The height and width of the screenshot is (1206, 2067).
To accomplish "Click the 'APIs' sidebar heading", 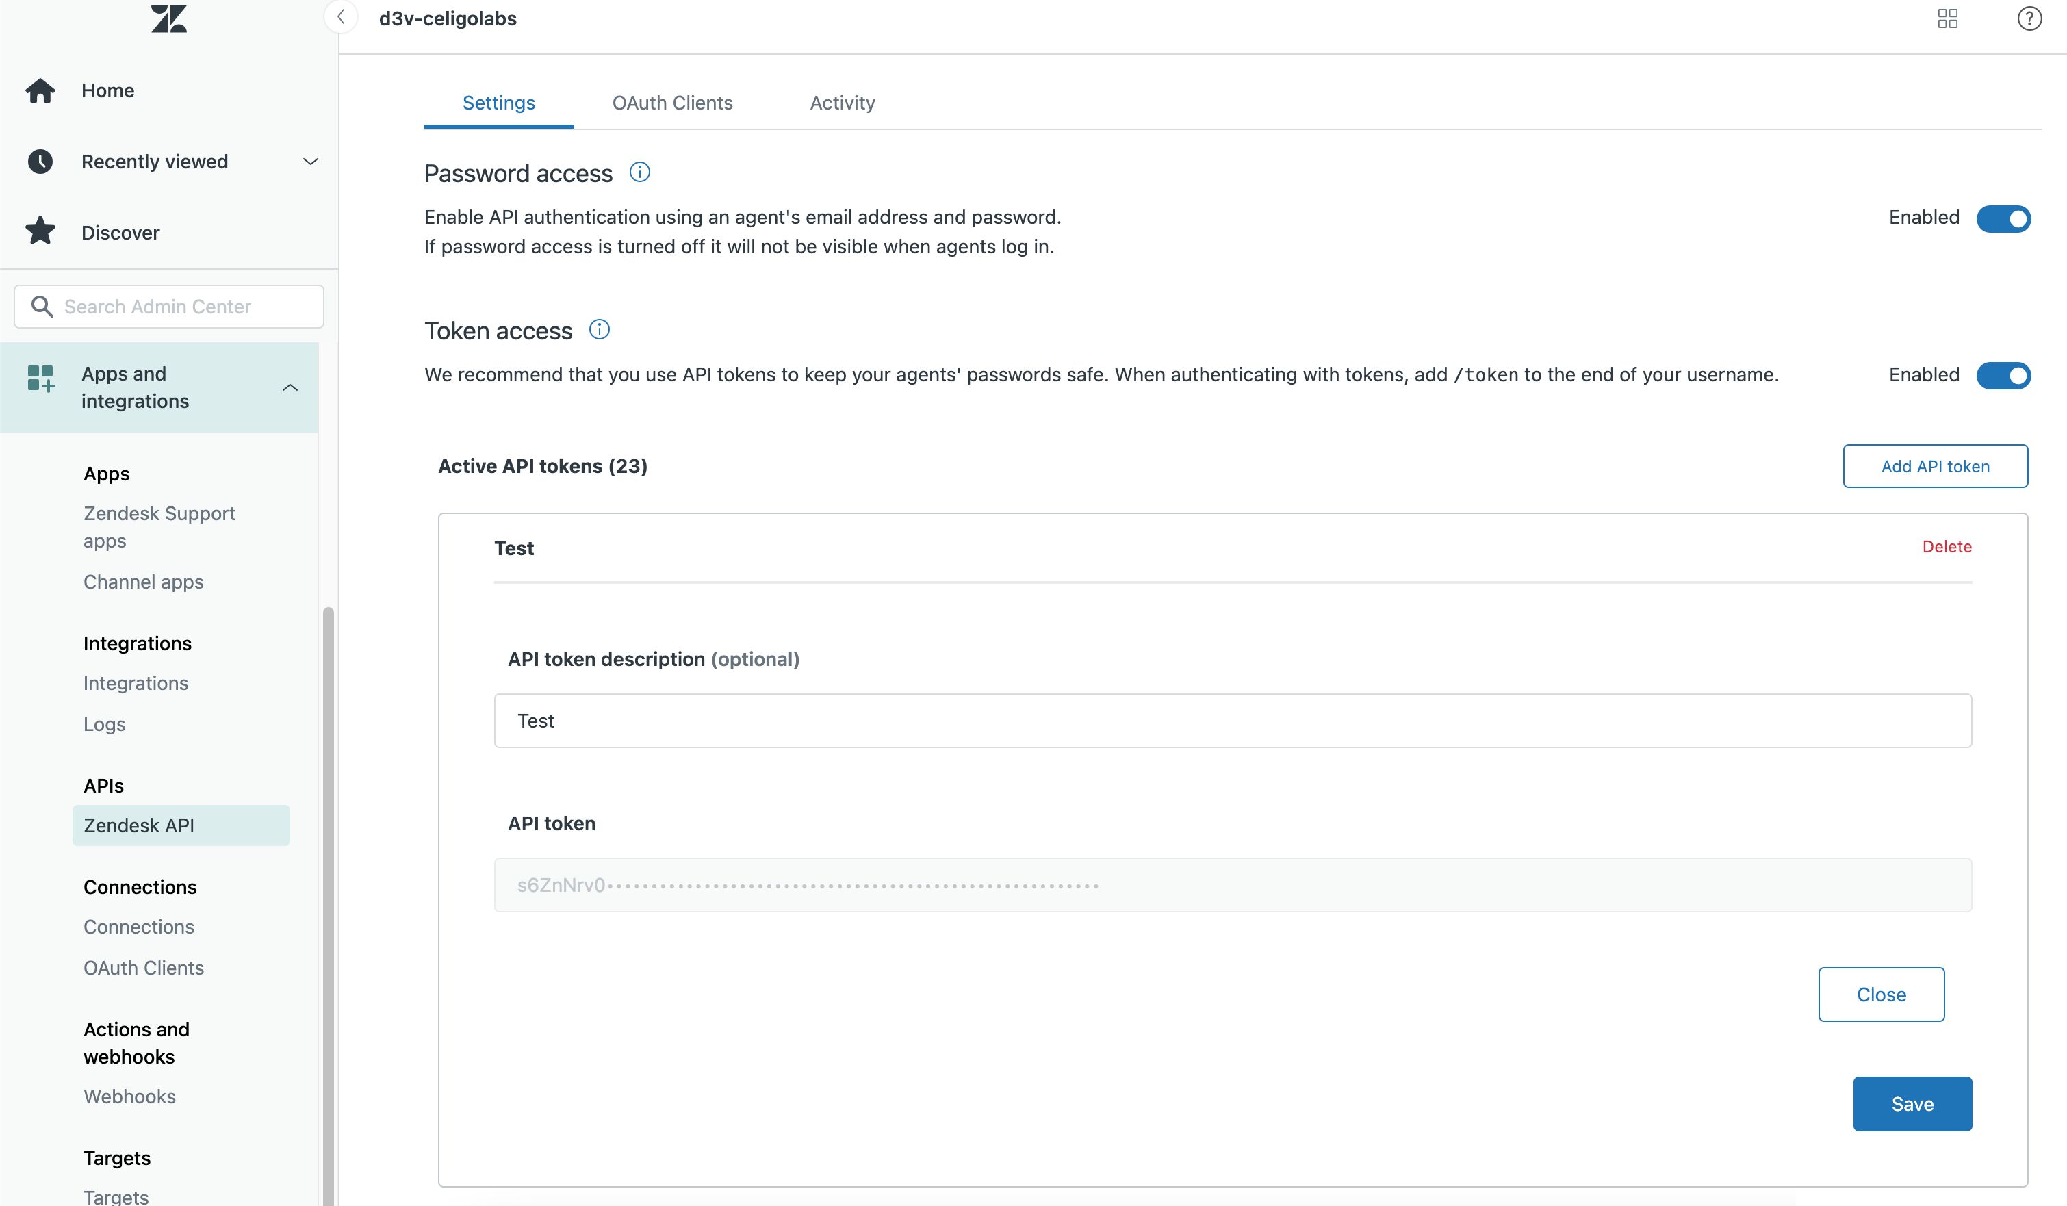I will coord(103,786).
